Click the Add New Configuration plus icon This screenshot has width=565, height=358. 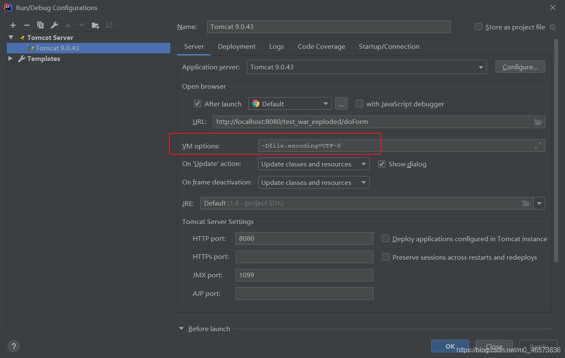click(x=13, y=25)
